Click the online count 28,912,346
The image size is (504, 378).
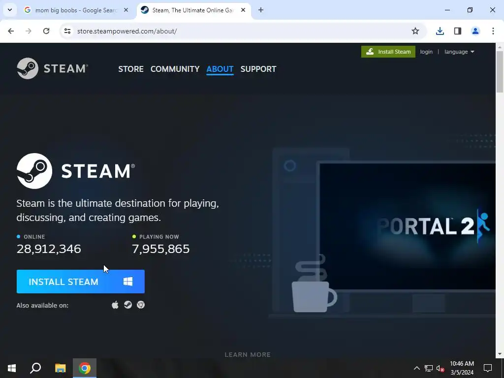[x=49, y=249]
